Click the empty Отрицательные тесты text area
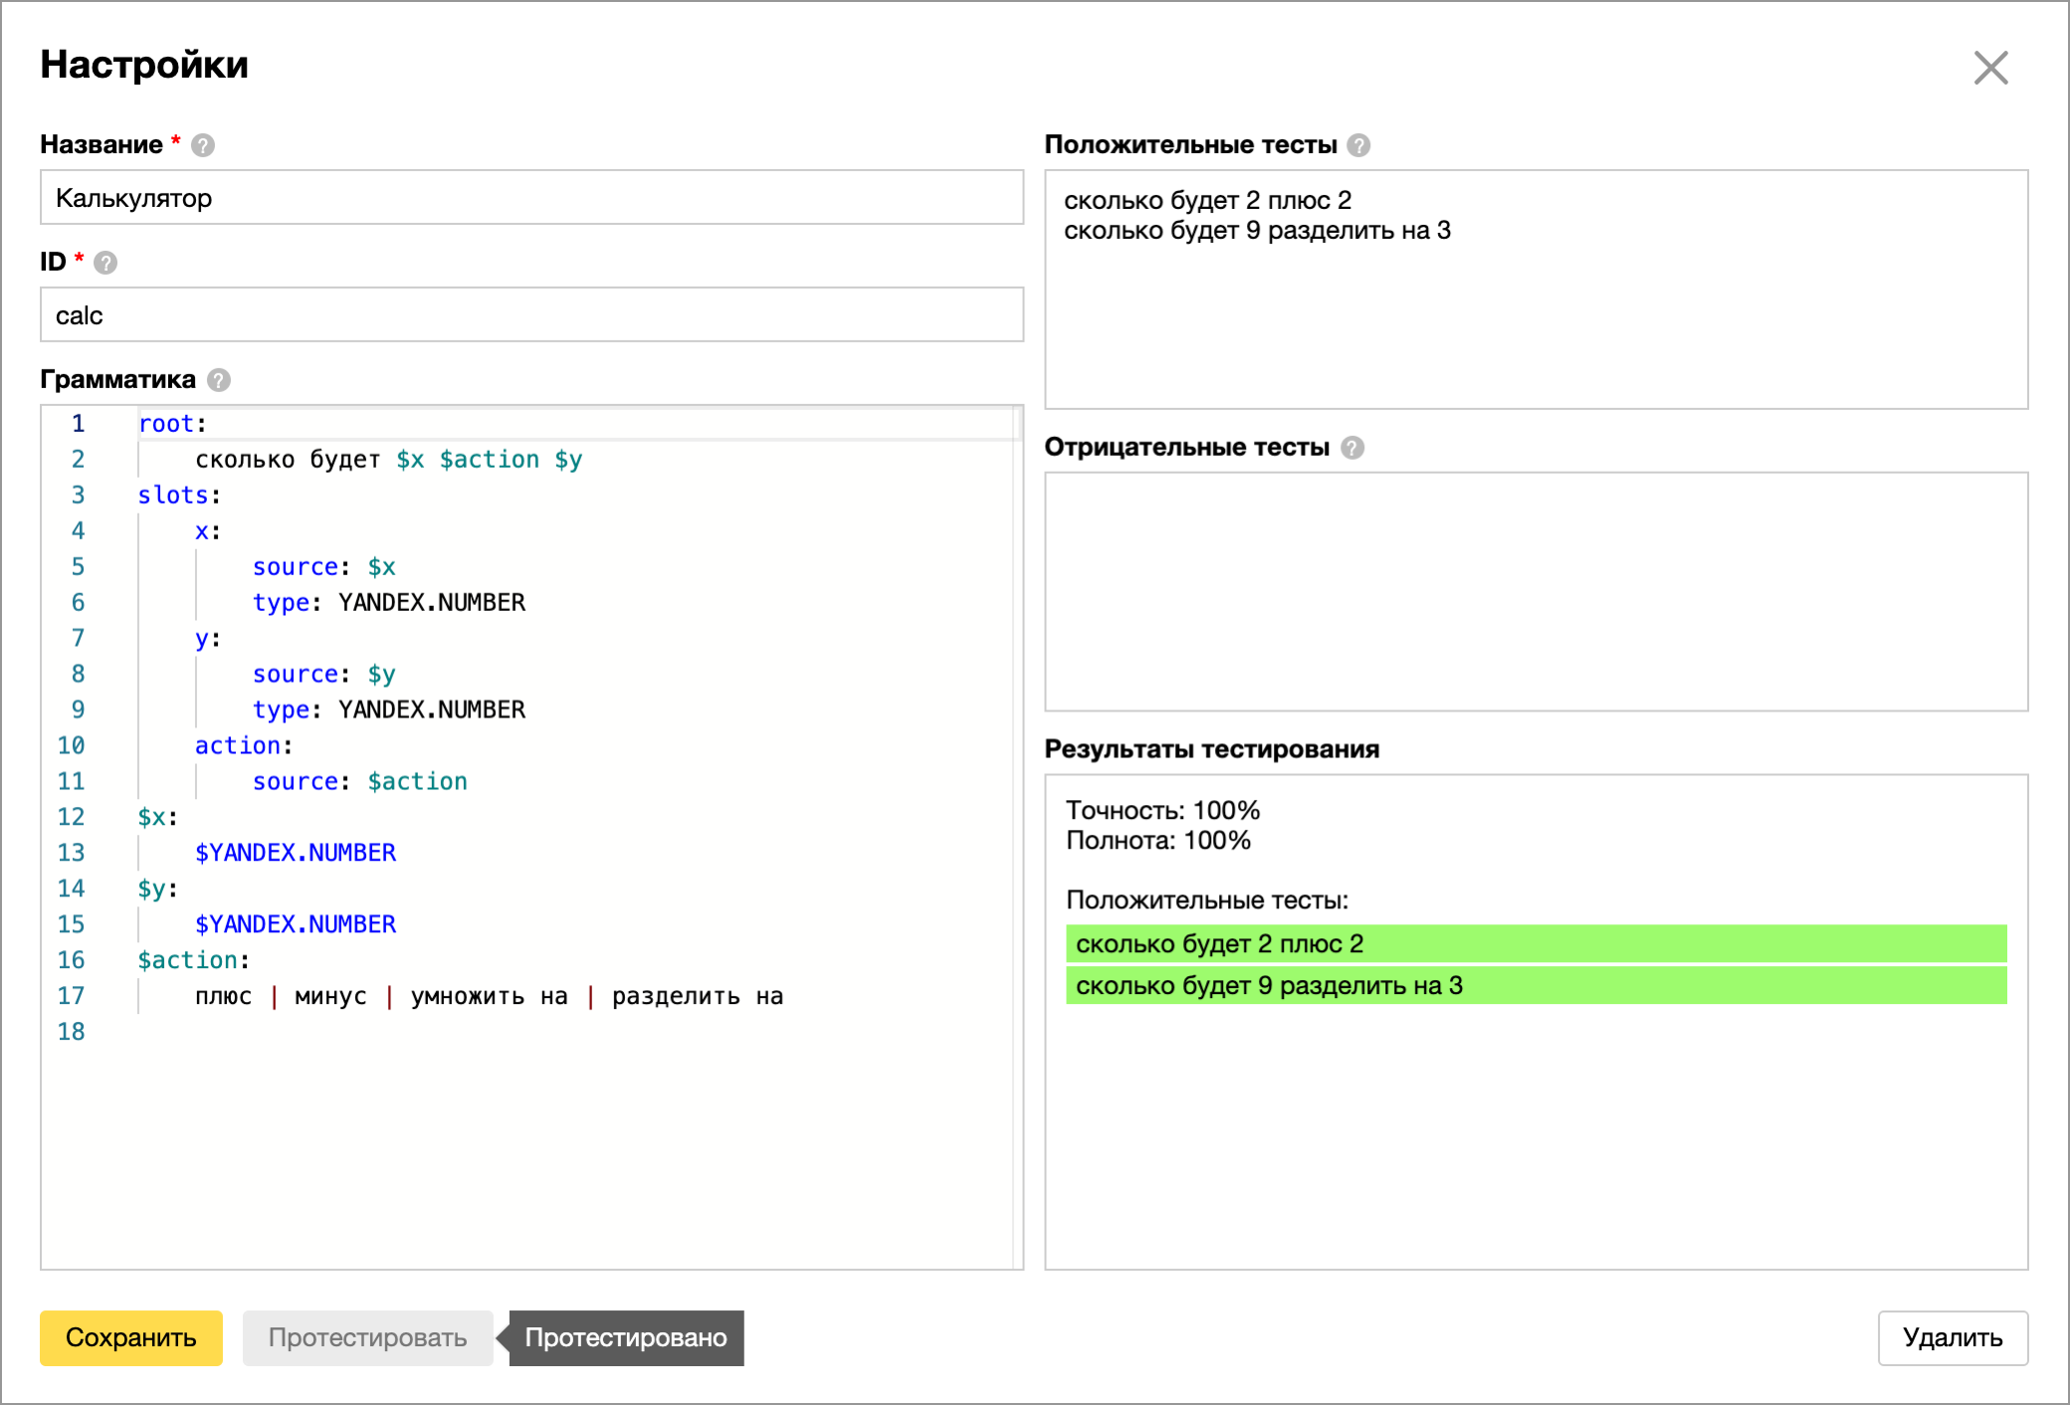 pos(1536,591)
